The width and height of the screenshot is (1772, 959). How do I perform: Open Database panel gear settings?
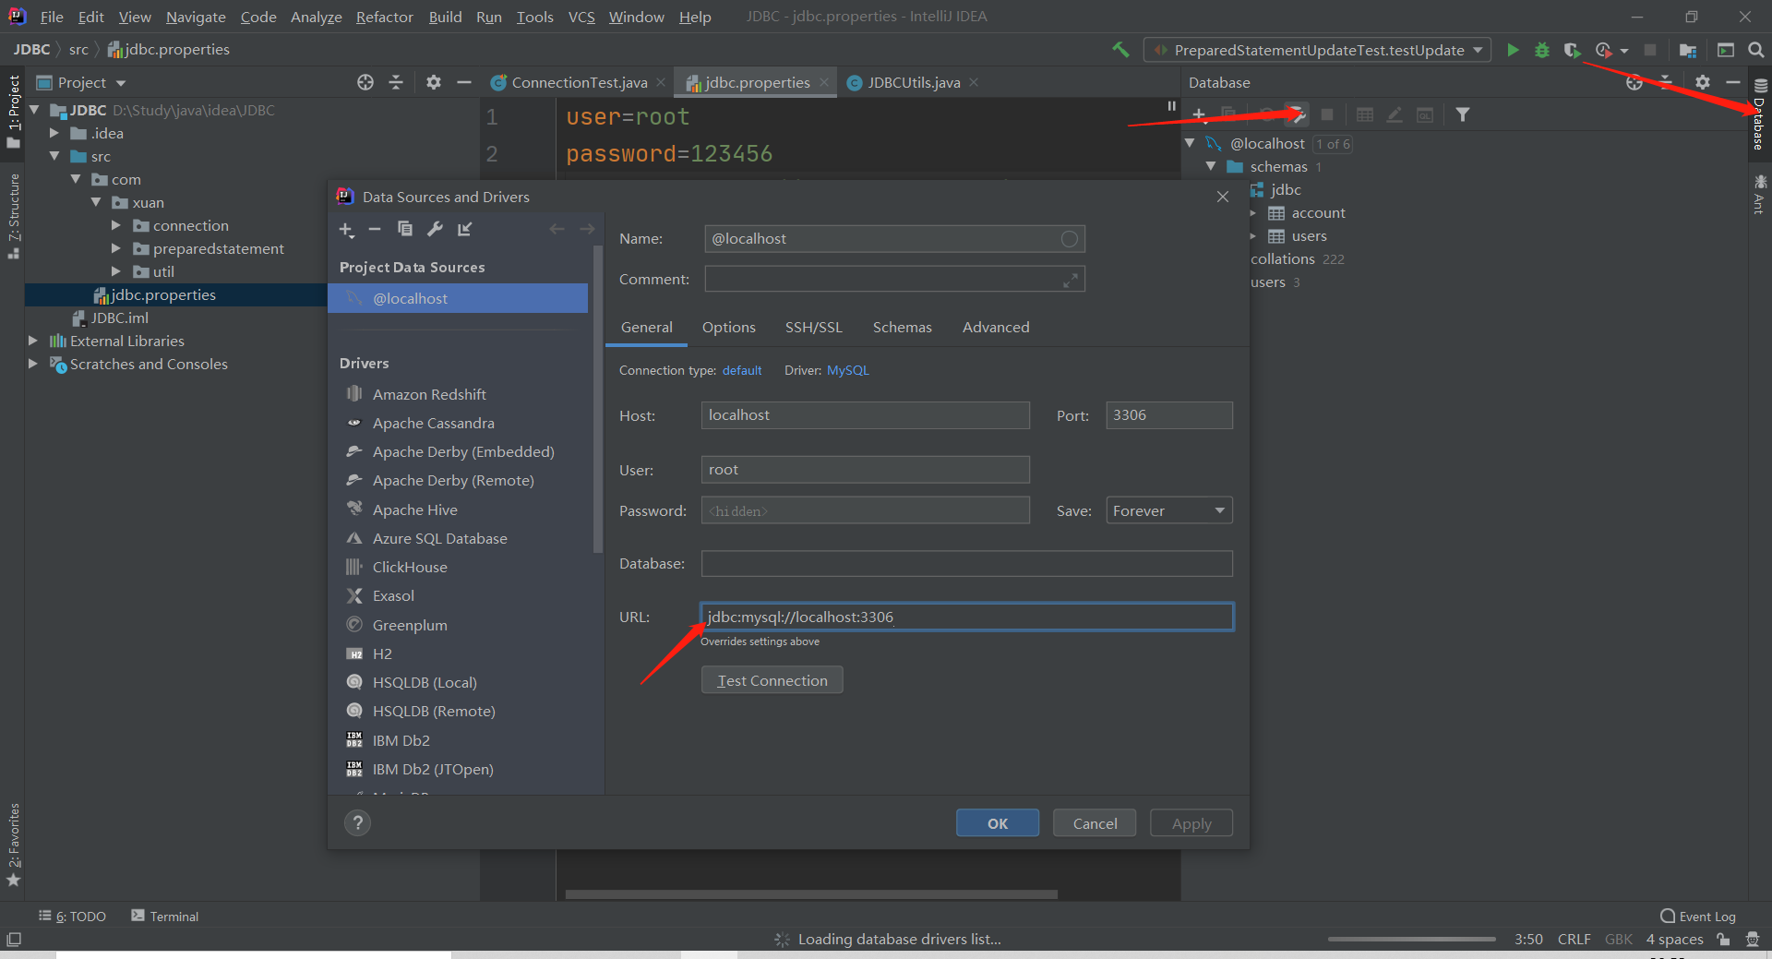coord(1703,82)
